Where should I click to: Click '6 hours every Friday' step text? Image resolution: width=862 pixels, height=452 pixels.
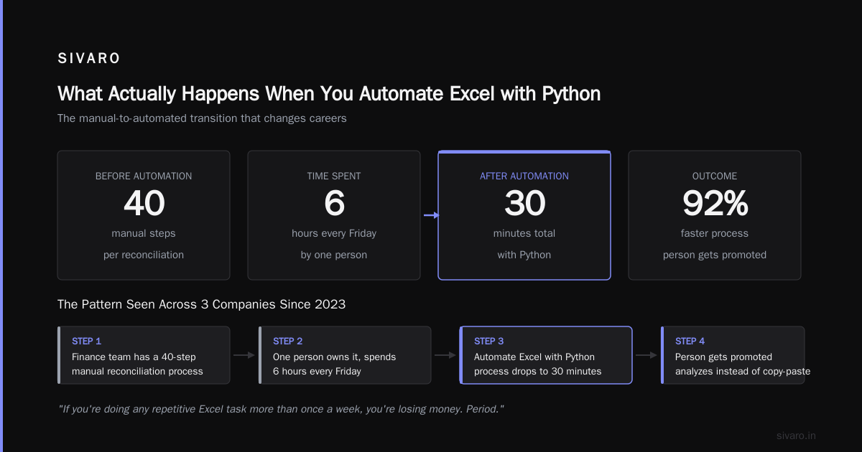[x=317, y=371]
